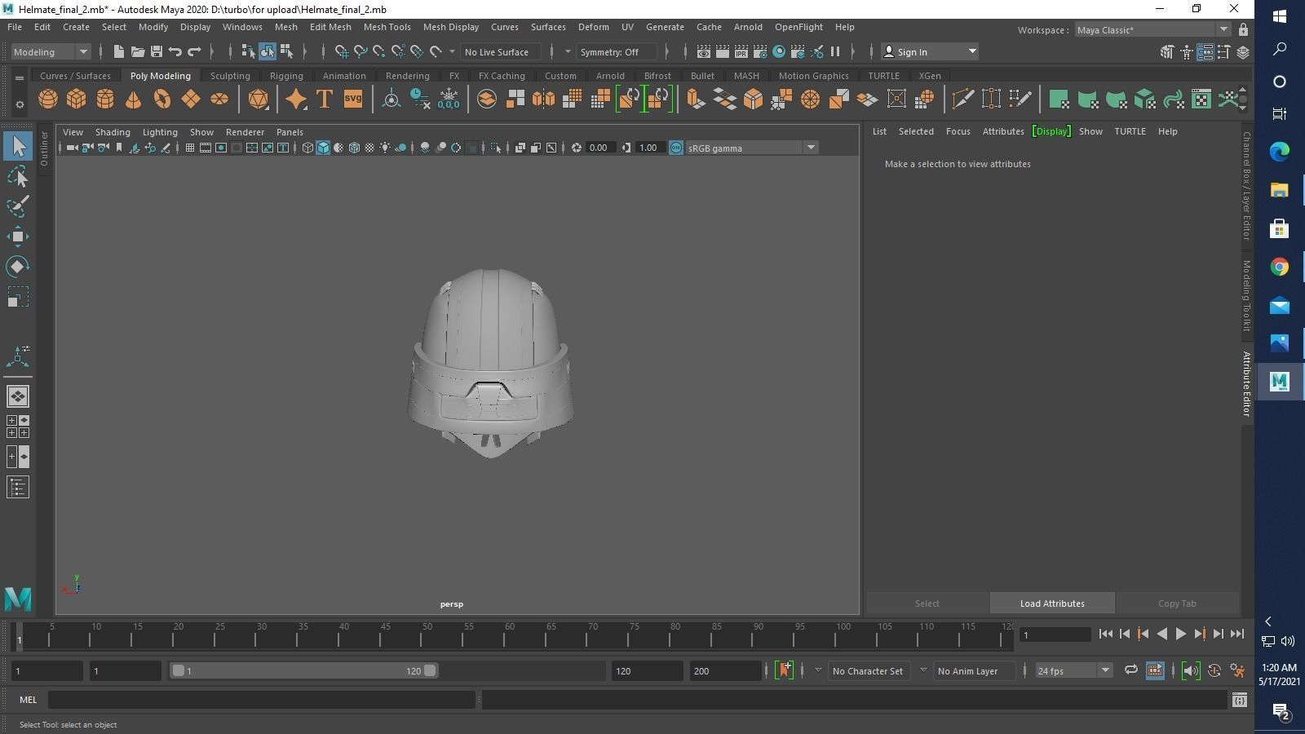The image size is (1305, 734).
Task: Open the sRGB gamma dropdown
Action: click(x=750, y=148)
